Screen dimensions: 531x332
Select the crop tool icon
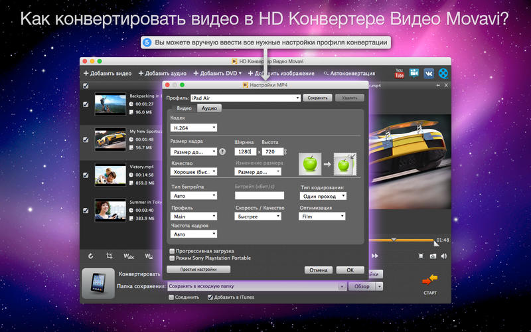click(109, 256)
